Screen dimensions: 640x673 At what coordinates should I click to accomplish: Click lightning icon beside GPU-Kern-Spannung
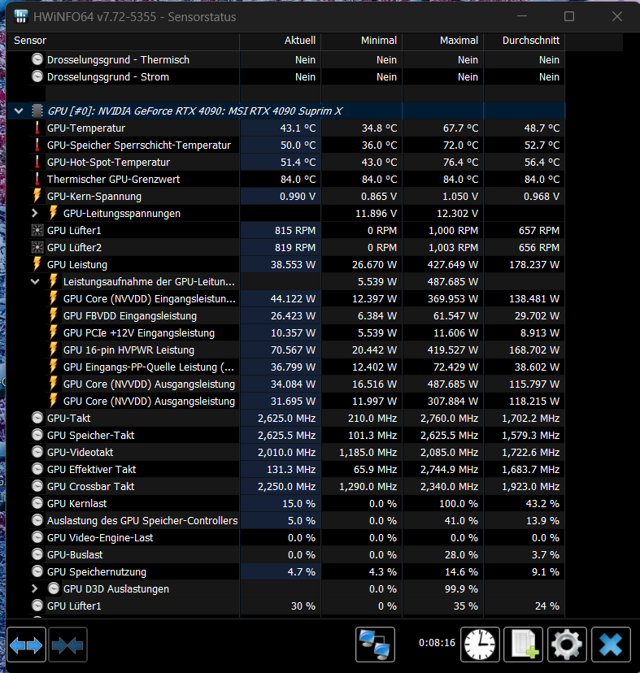point(37,196)
